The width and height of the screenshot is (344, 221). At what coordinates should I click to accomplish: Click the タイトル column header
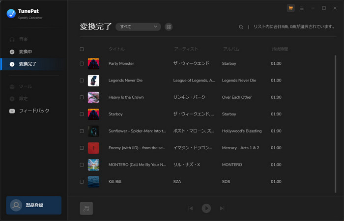click(116, 49)
